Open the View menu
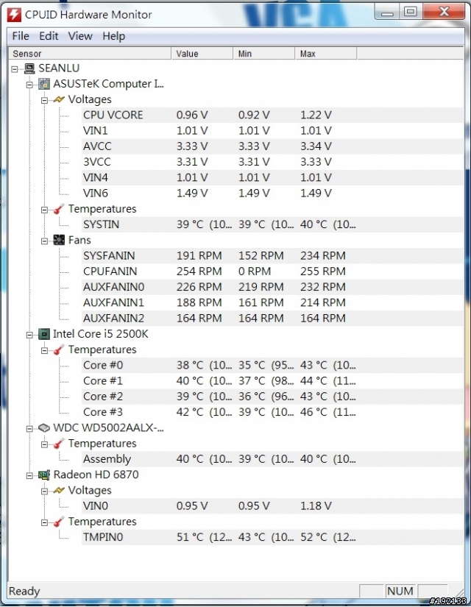Screen dimensions: 471x607 pos(80,36)
